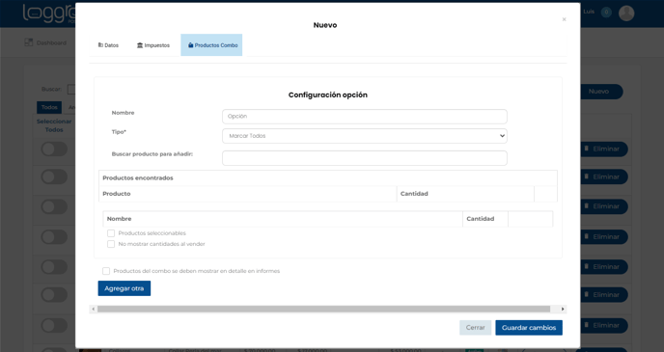Switch to the Datos tab
664x352 pixels.
(108, 45)
